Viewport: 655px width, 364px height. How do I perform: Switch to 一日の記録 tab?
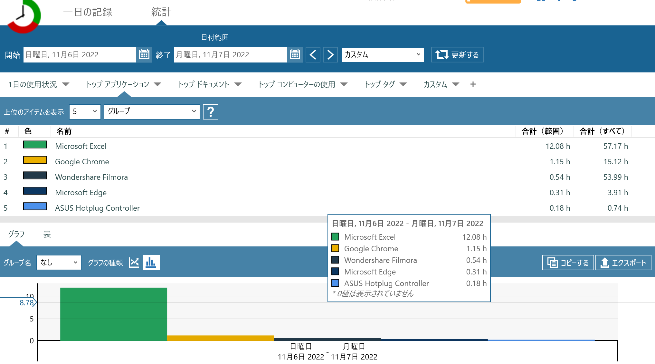[x=88, y=12]
